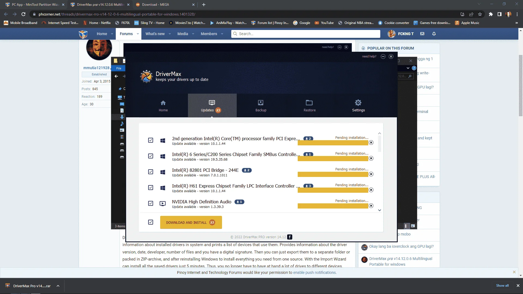
Task: Open the 'Okay lang ba ioverclock ang GPU lagi?' thread
Action: [x=402, y=246]
